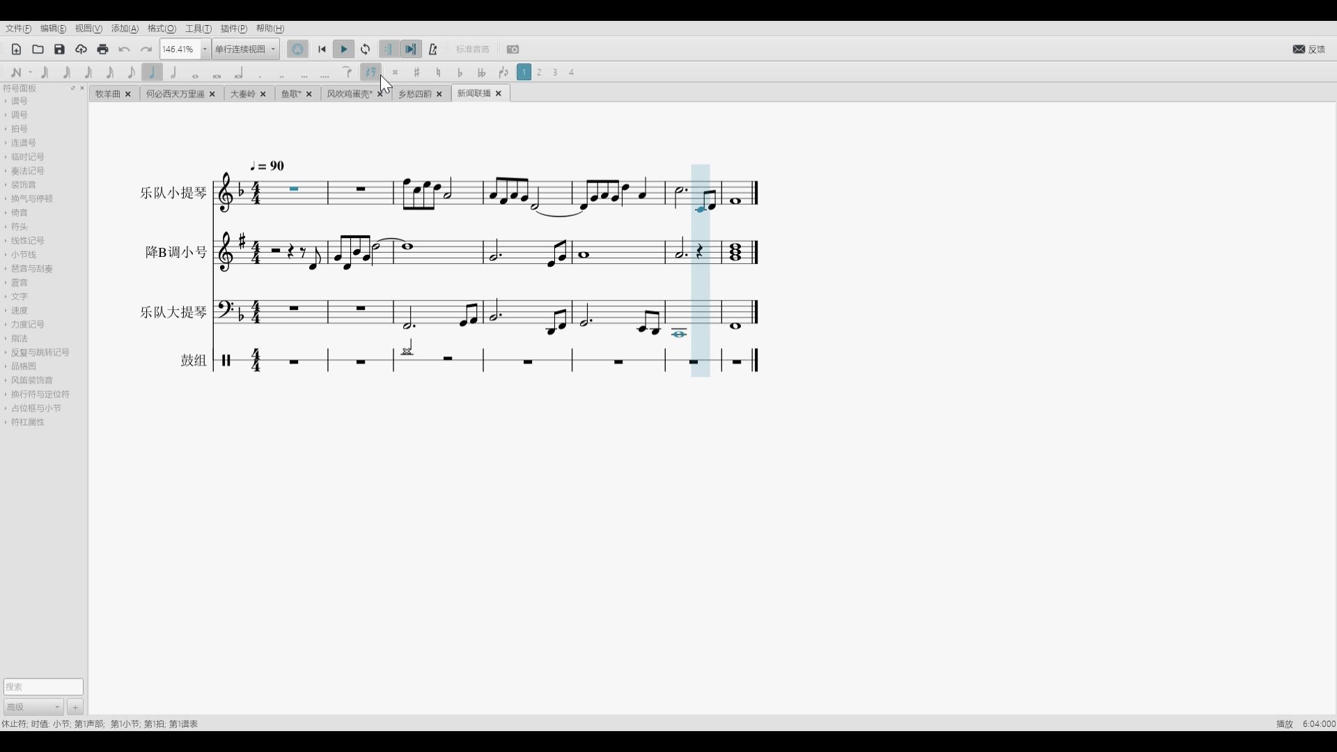1337x752 pixels.
Task: Open note input mode dropdown arrow
Action: pyautogui.click(x=31, y=72)
